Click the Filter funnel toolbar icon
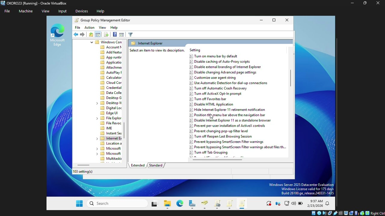385x216 pixels. (130, 34)
